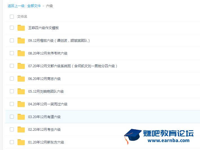Click folder icon of 06.20年12月商志六级
This screenshot has width=200, height=150.
coord(21,79)
